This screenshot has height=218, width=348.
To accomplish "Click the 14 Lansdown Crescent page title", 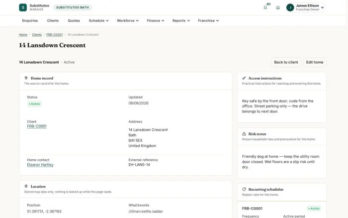I will pyautogui.click(x=52, y=45).
